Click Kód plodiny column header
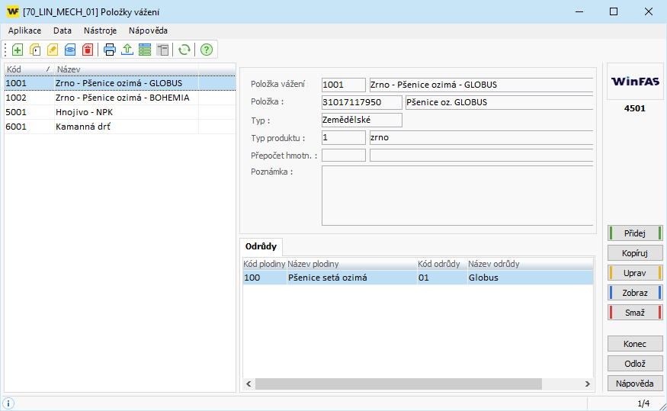 point(265,264)
